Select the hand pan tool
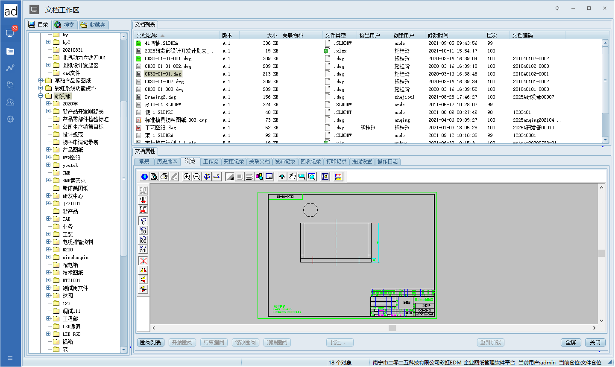Image resolution: width=615 pixels, height=367 pixels. tap(292, 177)
